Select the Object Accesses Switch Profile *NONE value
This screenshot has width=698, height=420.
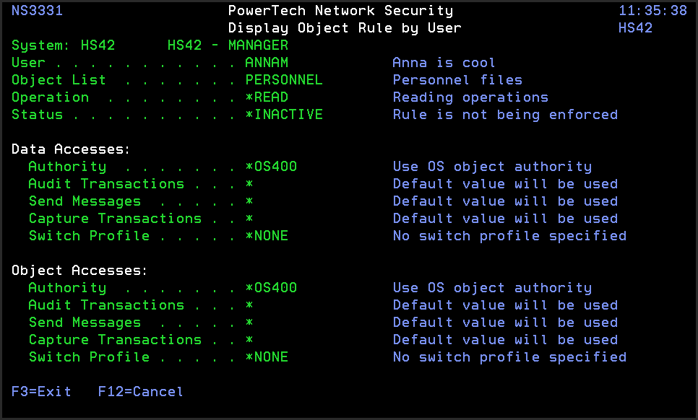point(267,357)
